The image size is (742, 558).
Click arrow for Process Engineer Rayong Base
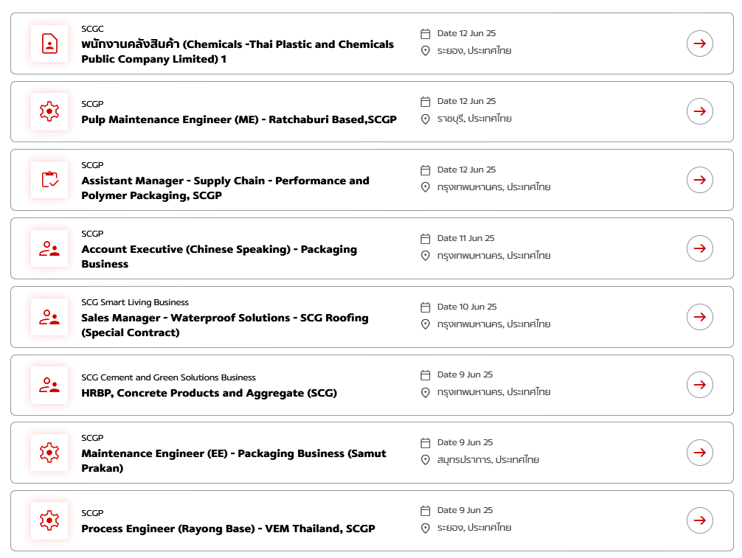(699, 520)
